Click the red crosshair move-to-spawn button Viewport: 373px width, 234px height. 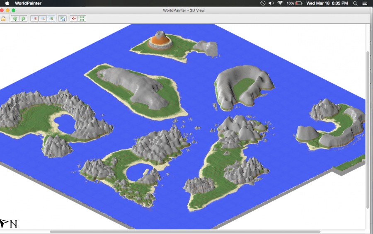(x=74, y=19)
